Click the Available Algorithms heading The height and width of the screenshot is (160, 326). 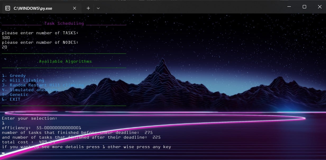65,61
